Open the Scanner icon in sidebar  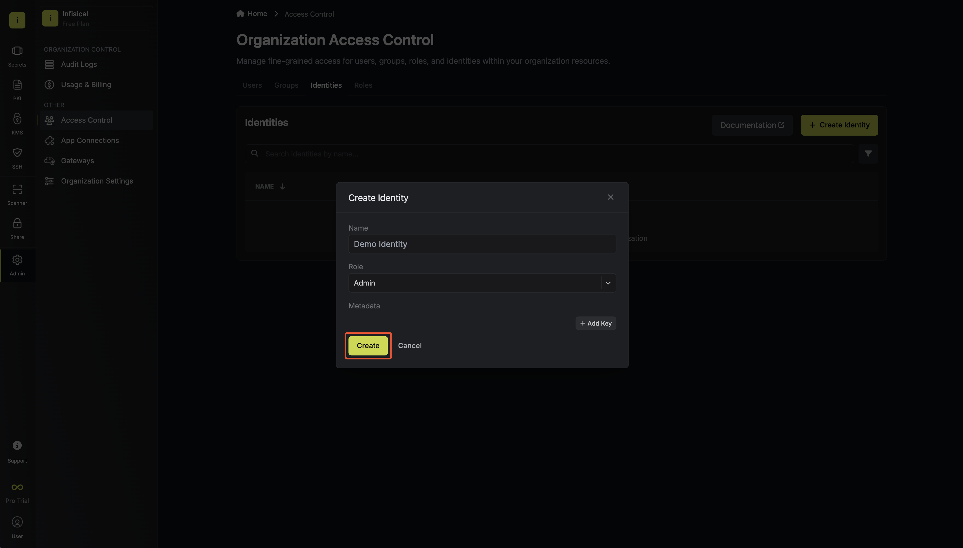[x=17, y=189]
